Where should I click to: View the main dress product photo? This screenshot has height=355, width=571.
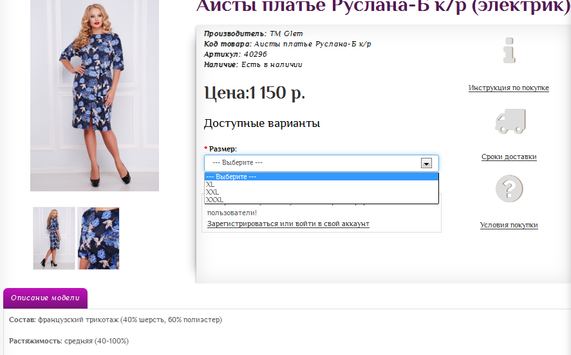(95, 95)
